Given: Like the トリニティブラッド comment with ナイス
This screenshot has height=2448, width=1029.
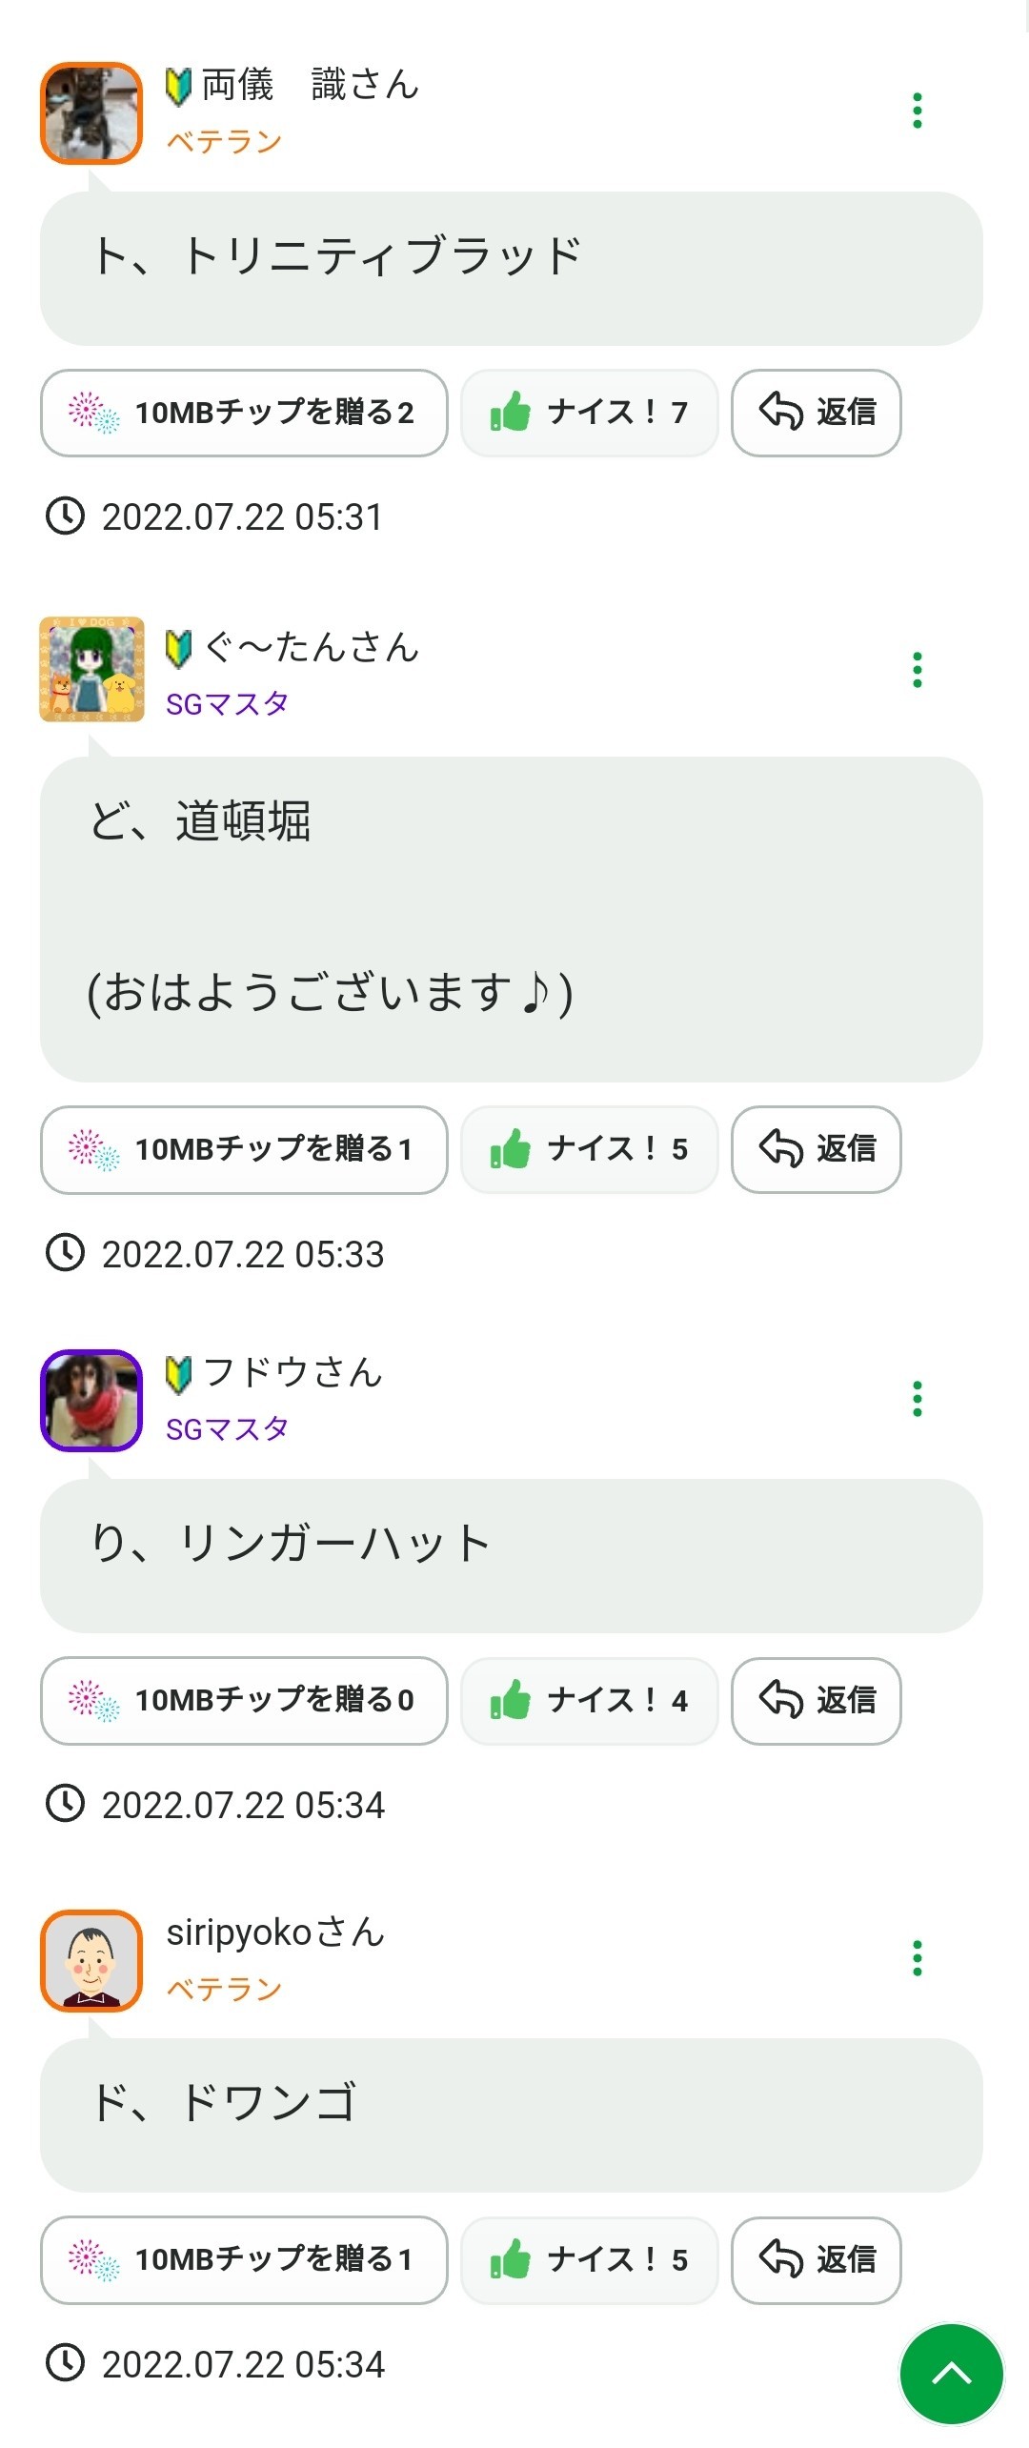Looking at the screenshot, I should point(589,413).
